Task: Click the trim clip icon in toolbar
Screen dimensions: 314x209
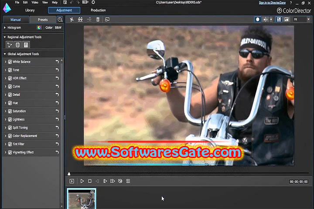Action: click(x=80, y=20)
